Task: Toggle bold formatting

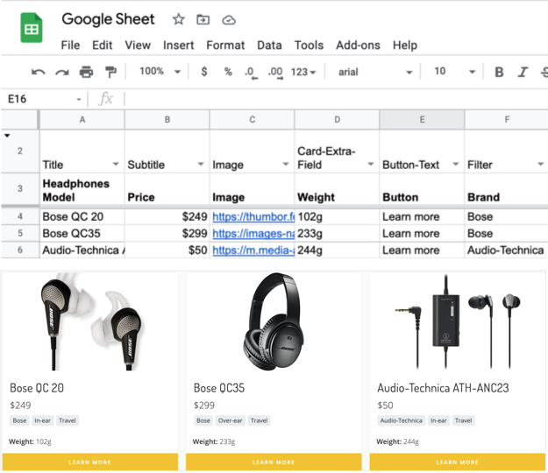Action: tap(499, 72)
